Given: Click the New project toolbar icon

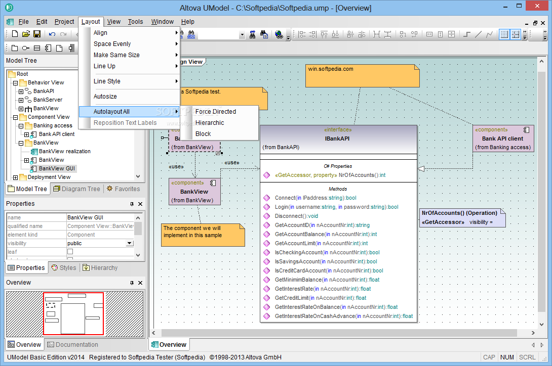Looking at the screenshot, I should (x=15, y=34).
